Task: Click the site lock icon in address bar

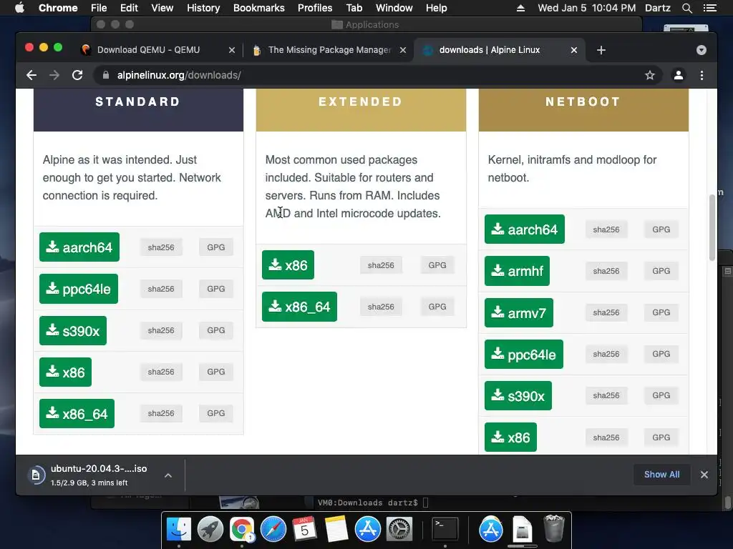Action: pos(106,75)
